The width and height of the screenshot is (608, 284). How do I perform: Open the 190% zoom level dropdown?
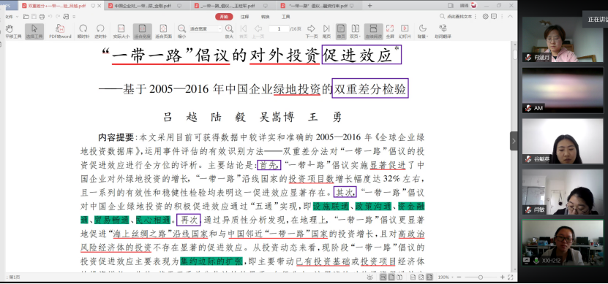(x=445, y=277)
